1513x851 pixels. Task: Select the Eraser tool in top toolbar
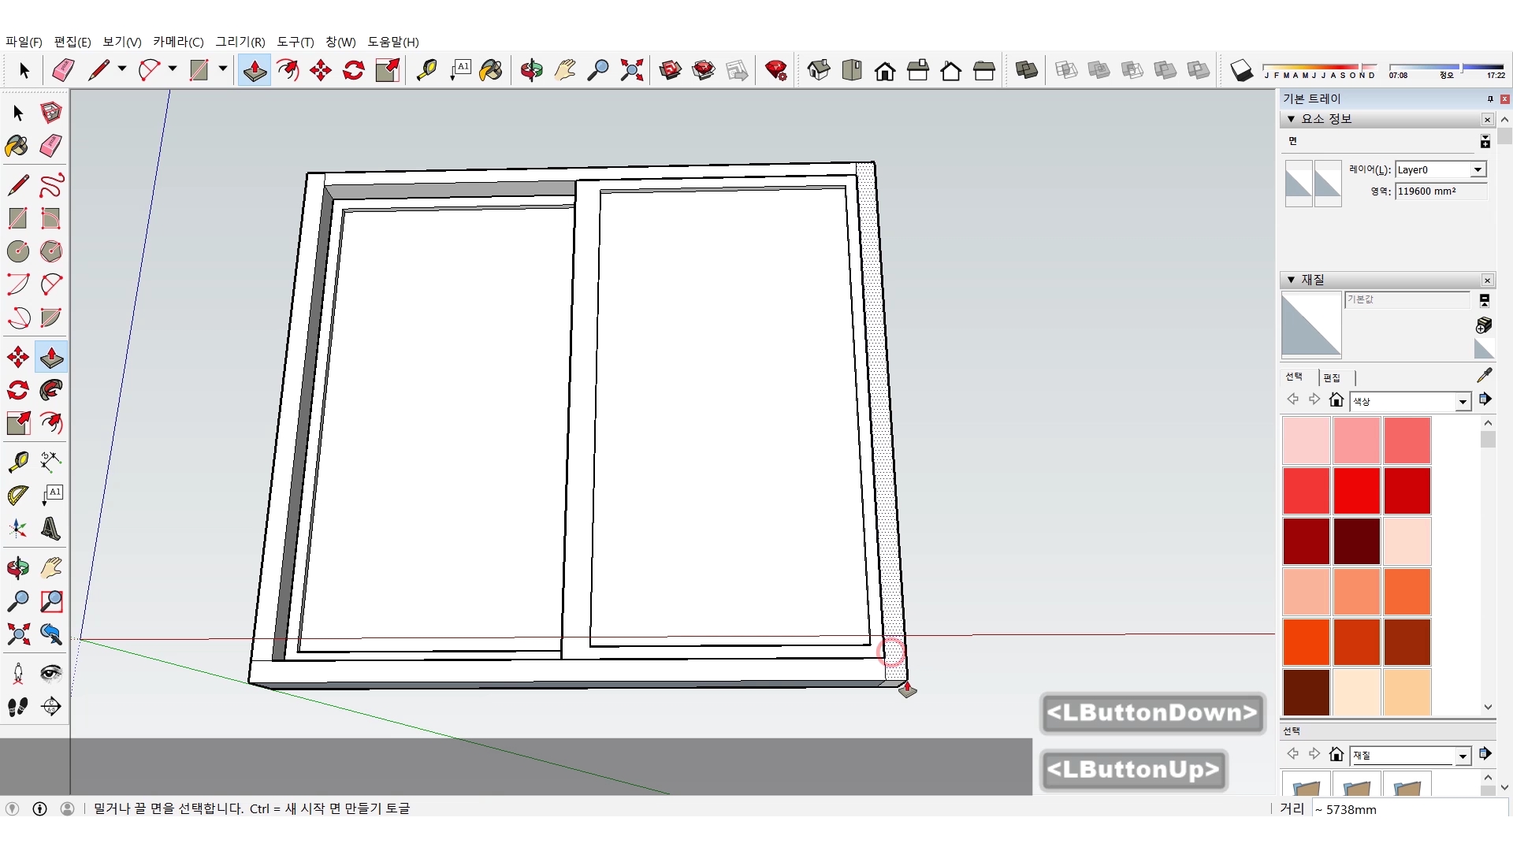point(63,70)
